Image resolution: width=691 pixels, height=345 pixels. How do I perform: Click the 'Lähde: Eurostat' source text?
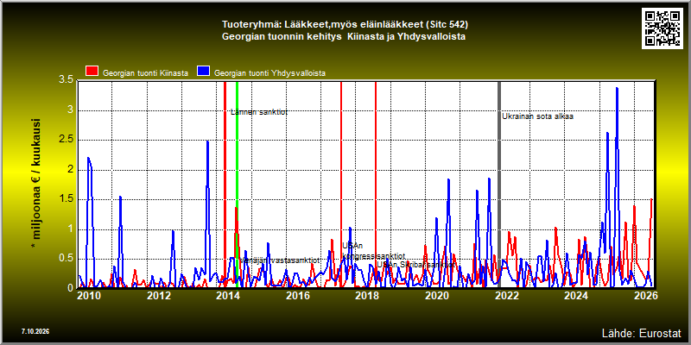[642, 332]
